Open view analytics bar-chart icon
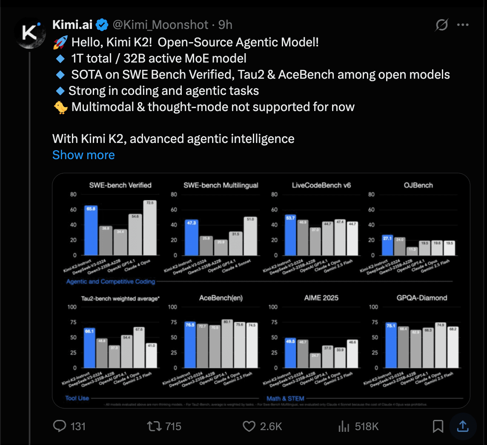The width and height of the screenshot is (487, 445). coord(344,426)
